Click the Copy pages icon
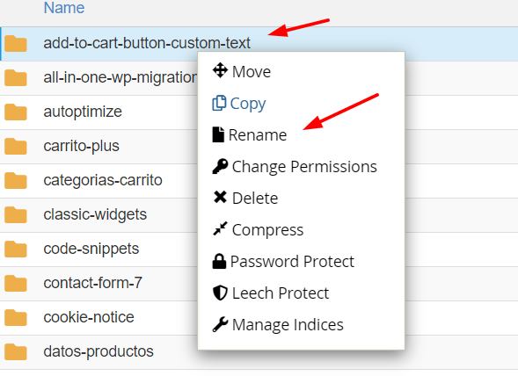 point(219,103)
